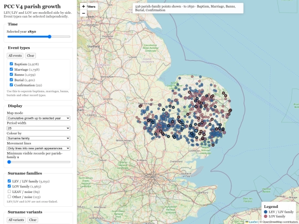Expand the Period width dropdown

pyautogui.click(x=38, y=128)
